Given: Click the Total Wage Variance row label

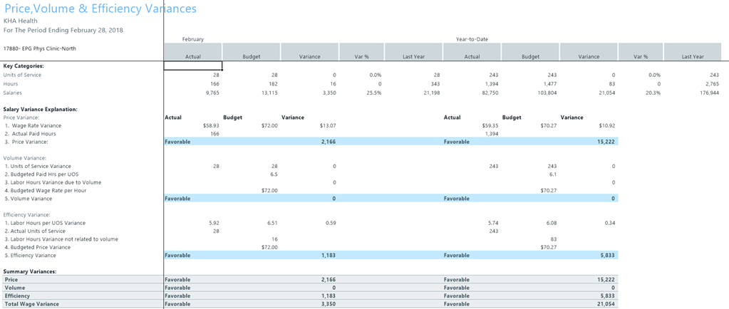Looking at the screenshot, I should click(32, 304).
